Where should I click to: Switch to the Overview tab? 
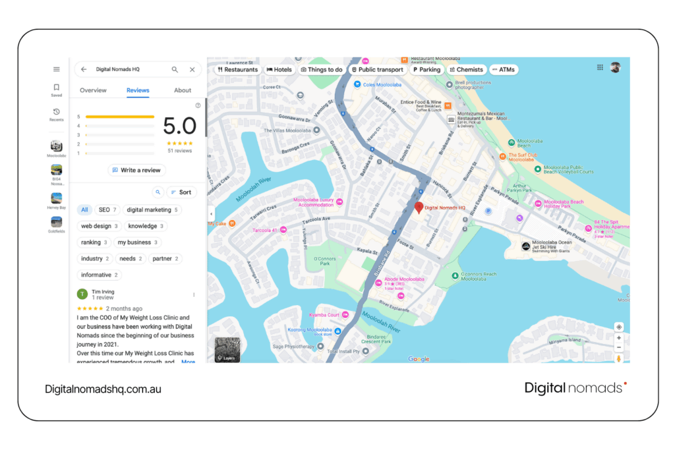click(93, 90)
